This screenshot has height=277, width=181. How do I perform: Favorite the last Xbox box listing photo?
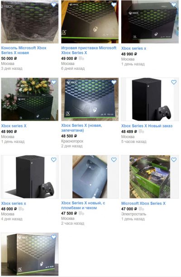click(x=53, y=237)
